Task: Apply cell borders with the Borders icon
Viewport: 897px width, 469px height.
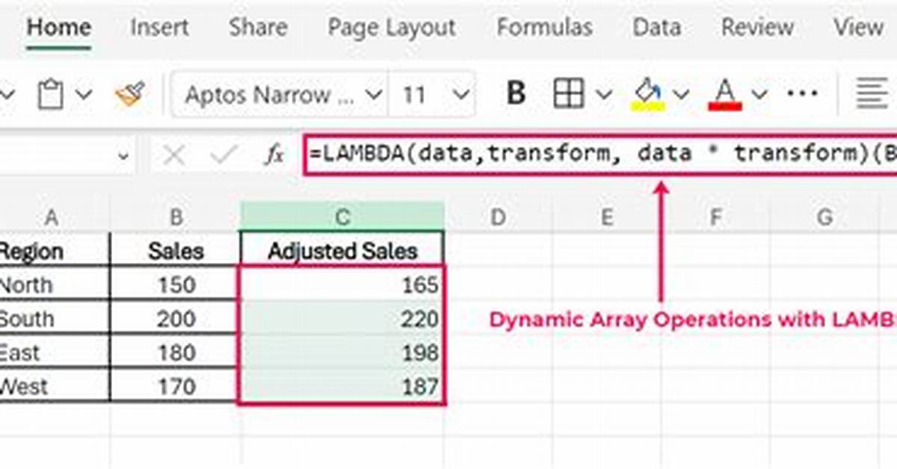Action: point(568,95)
